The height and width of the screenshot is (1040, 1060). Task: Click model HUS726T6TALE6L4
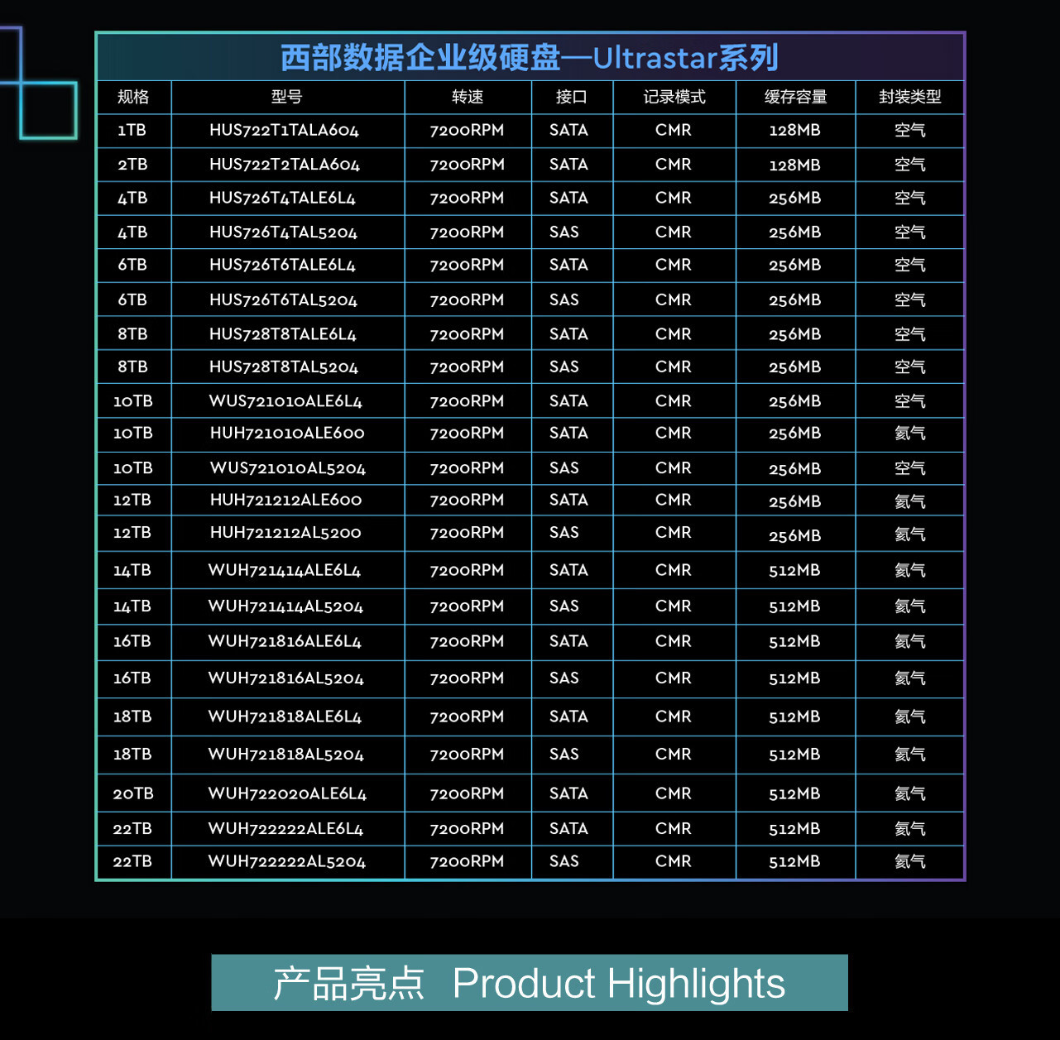(282, 265)
